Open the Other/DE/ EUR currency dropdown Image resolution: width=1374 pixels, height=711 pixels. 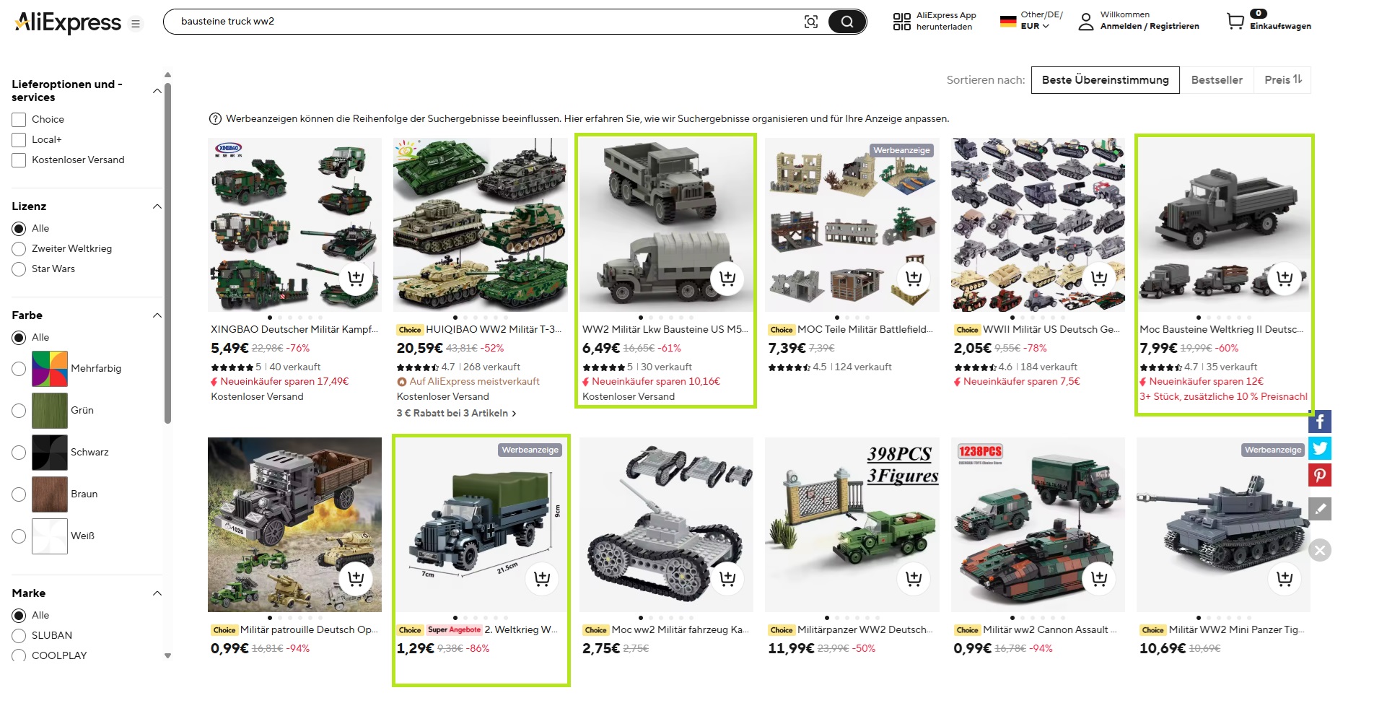[x=1031, y=20]
